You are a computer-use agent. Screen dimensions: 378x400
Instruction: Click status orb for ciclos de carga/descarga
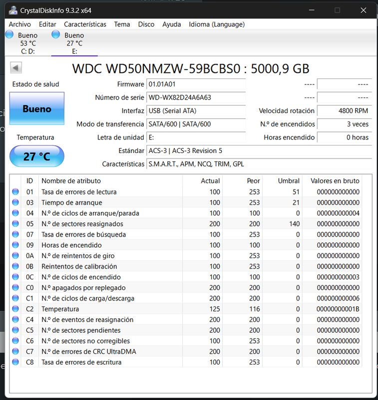(15, 298)
